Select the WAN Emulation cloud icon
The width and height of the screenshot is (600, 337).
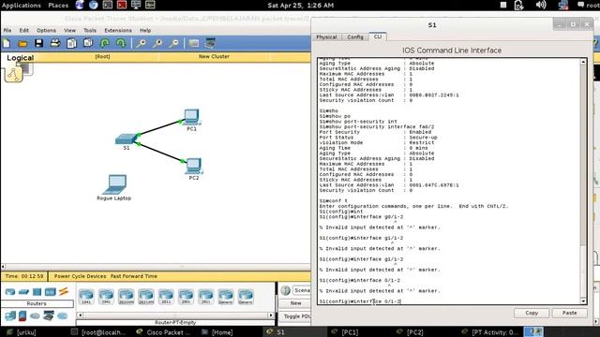coord(35,316)
